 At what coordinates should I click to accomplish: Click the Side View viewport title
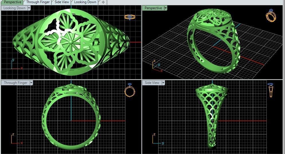click(x=152, y=83)
